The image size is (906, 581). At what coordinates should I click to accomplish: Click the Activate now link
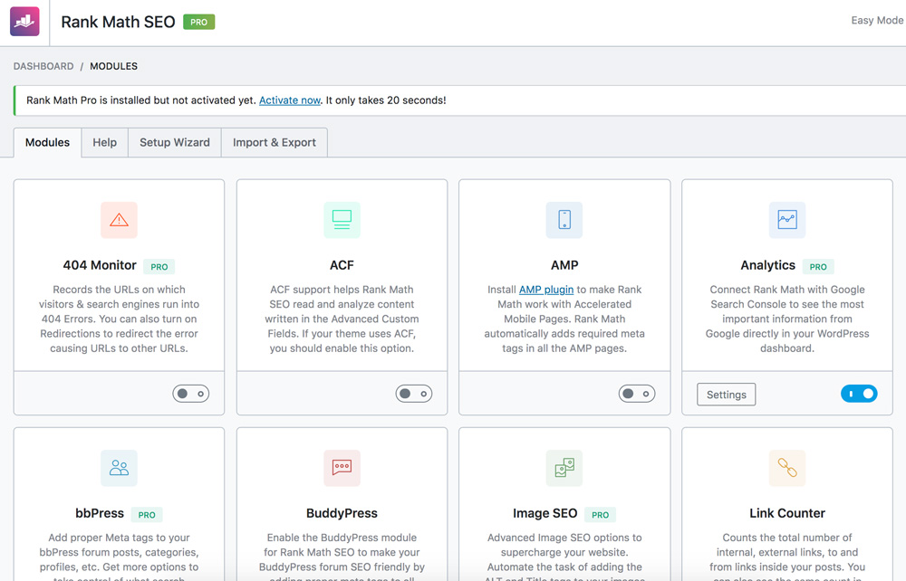(x=290, y=100)
